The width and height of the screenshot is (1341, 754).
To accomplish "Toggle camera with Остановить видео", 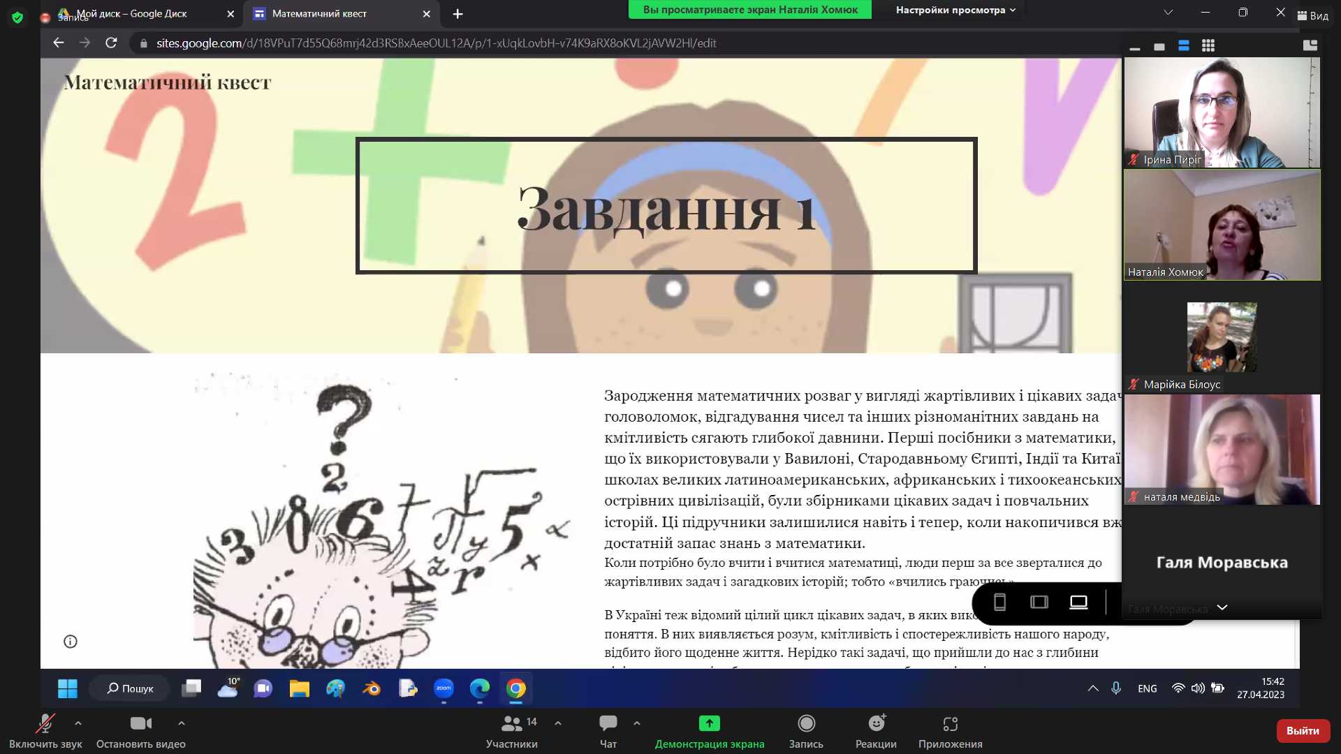I will tap(140, 723).
